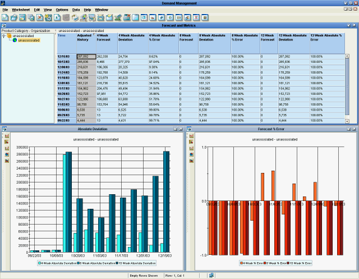
Task: Click the 4 Week Absolute % Error header
Action: click(163, 43)
